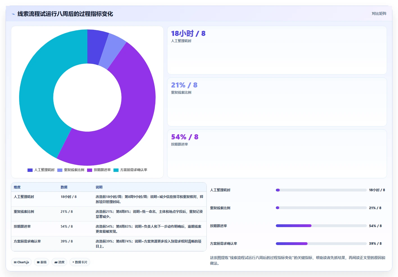Image resolution: width=398 pixels, height=277 pixels.
Task: Open the 54% / 8 metric card
Action: click(277, 154)
